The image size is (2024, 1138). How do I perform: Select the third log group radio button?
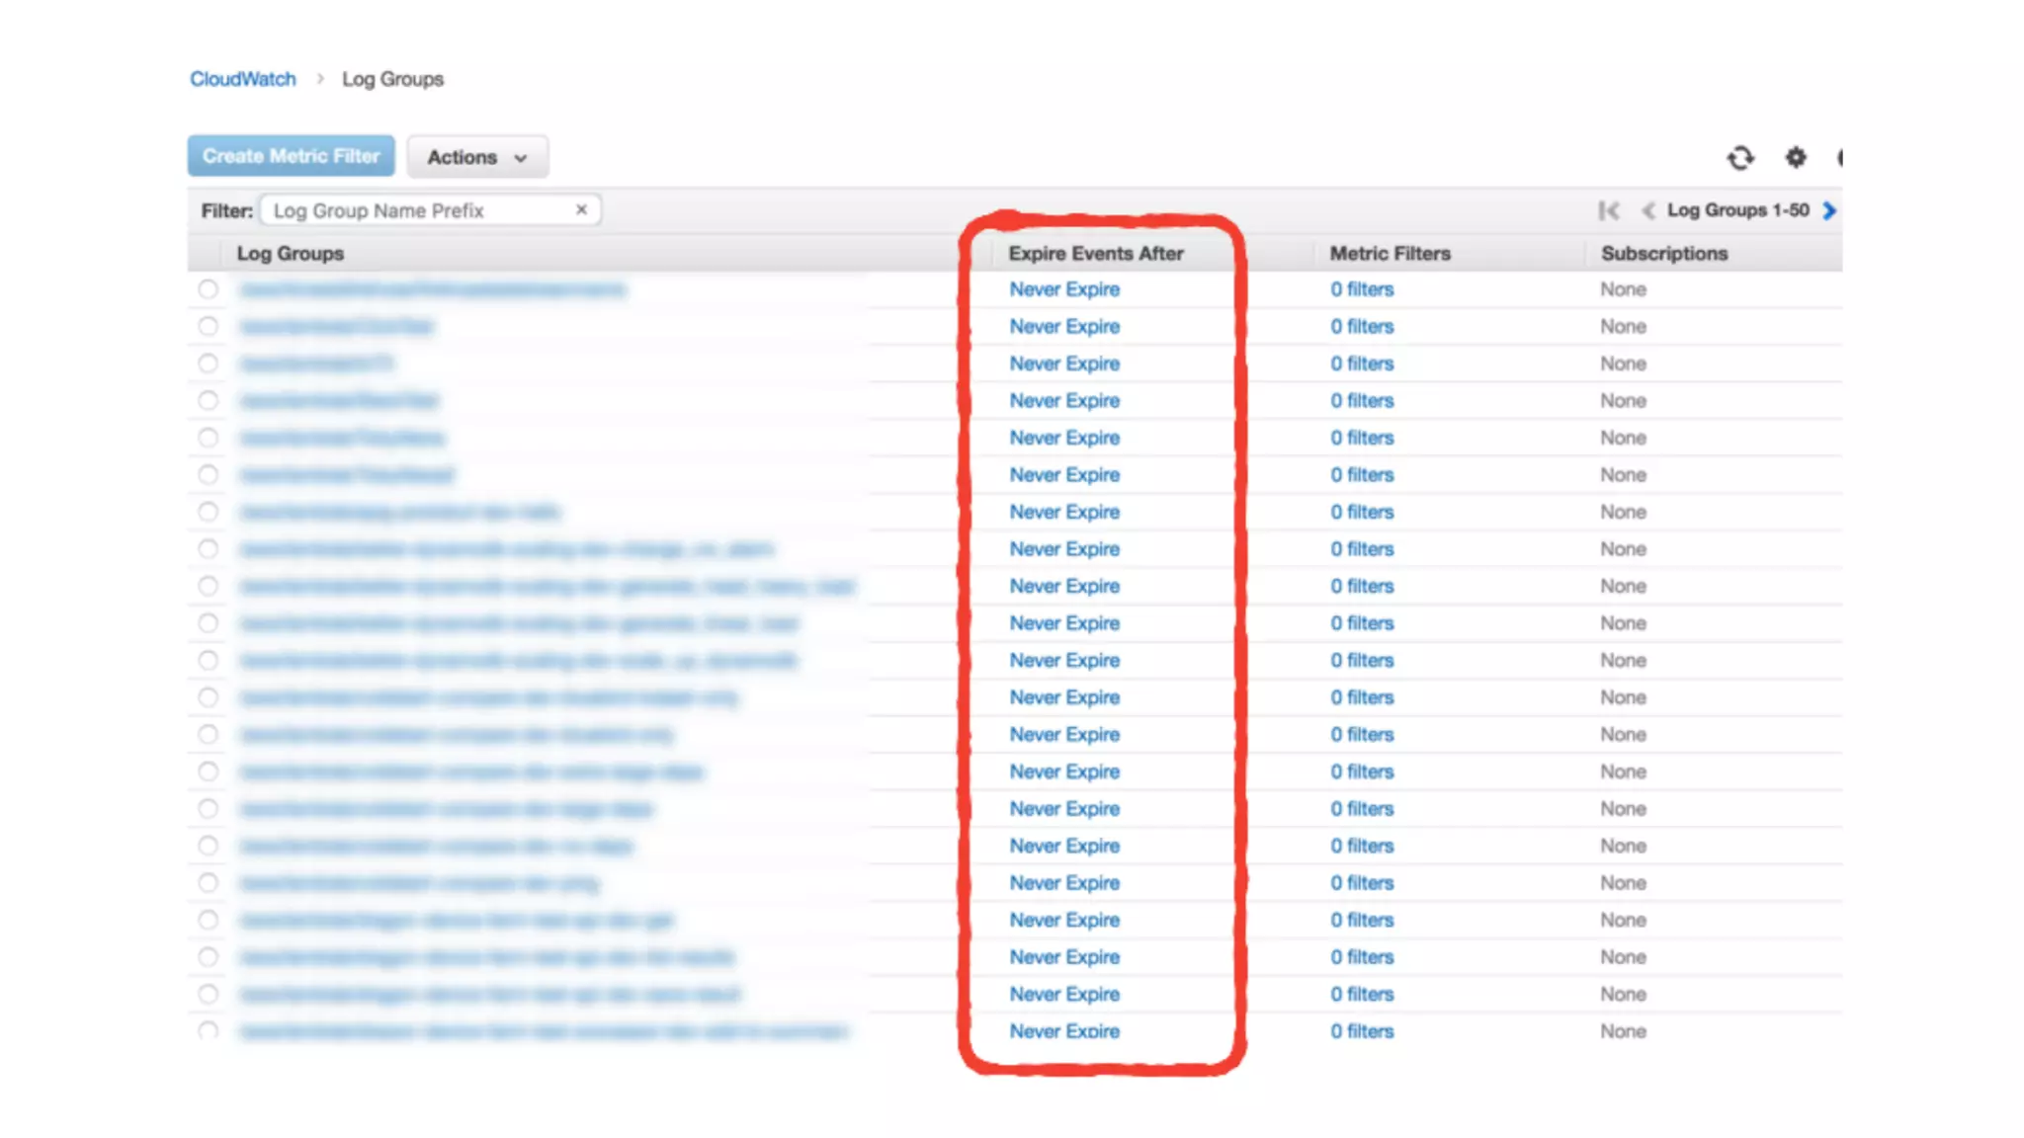point(208,364)
